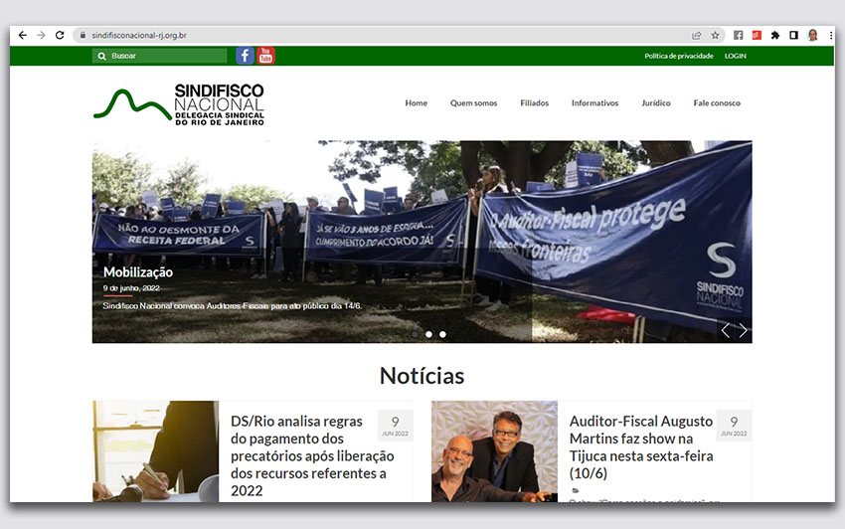The image size is (845, 529).
Task: Click the Buscar search field
Action: tap(159, 56)
